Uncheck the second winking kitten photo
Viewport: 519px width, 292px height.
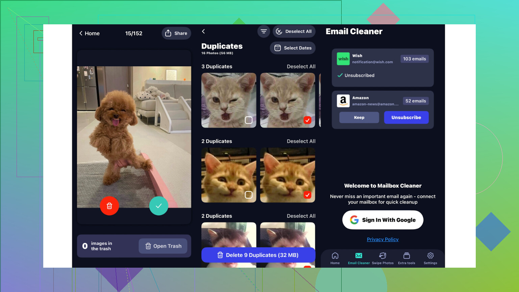(x=307, y=120)
